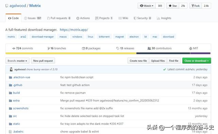Select the motrix topic tag
This screenshot has width=218, height=134.
click(11, 37)
